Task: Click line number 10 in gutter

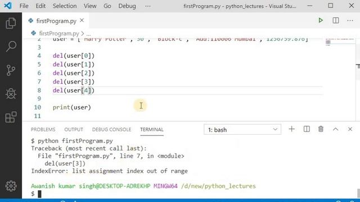Action: coord(38,107)
